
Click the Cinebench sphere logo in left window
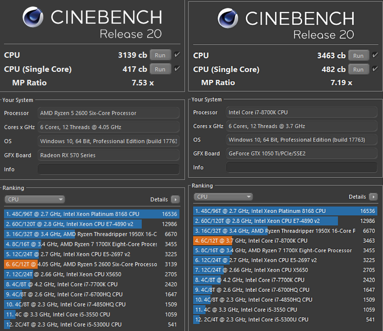(x=33, y=17)
